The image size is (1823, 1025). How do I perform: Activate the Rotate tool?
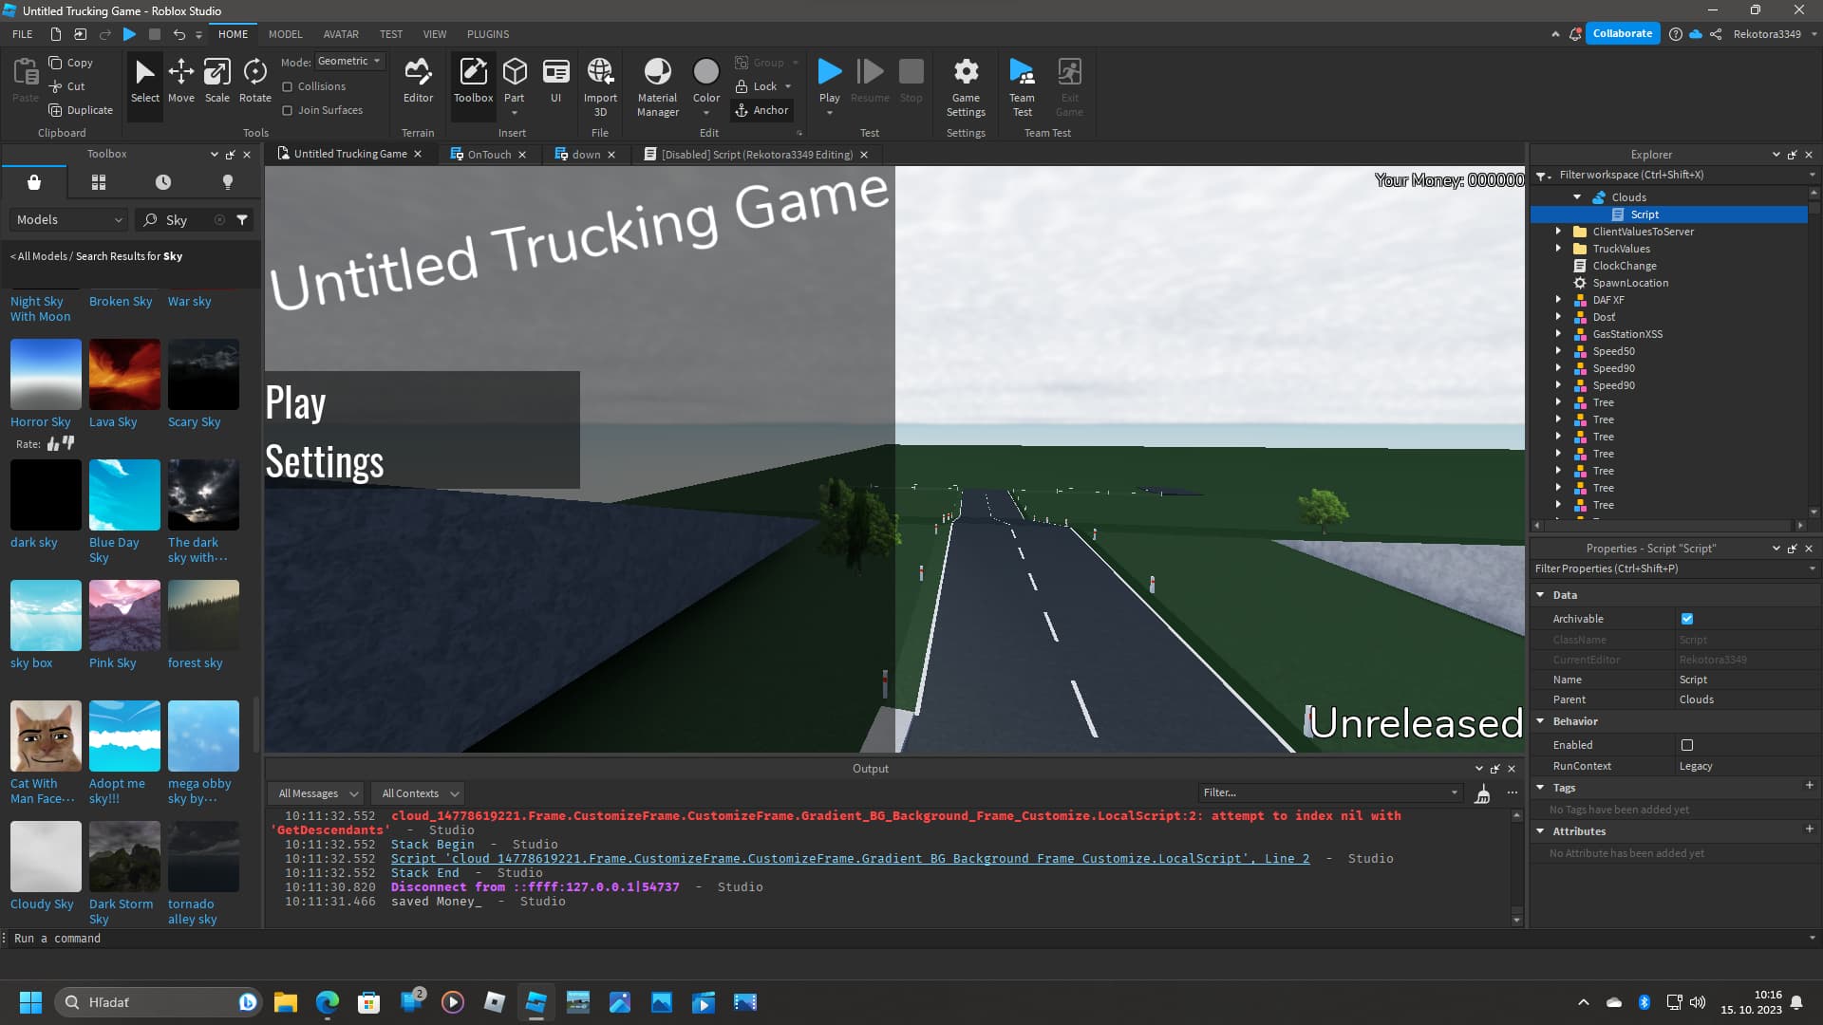[254, 81]
